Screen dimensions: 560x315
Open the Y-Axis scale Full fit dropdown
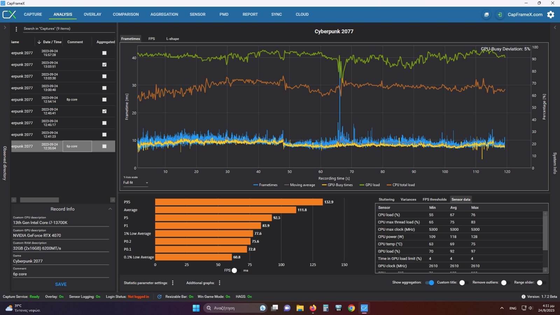(135, 183)
